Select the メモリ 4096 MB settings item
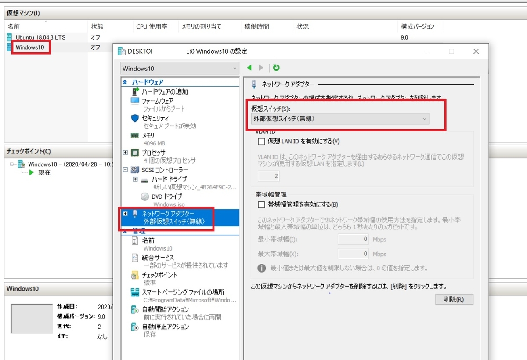Viewport: 527px width, 360px height. click(x=180, y=139)
